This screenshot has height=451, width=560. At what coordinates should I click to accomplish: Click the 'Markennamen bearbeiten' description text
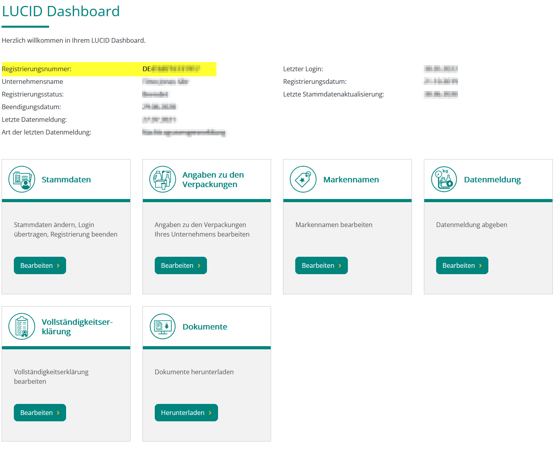coord(334,225)
